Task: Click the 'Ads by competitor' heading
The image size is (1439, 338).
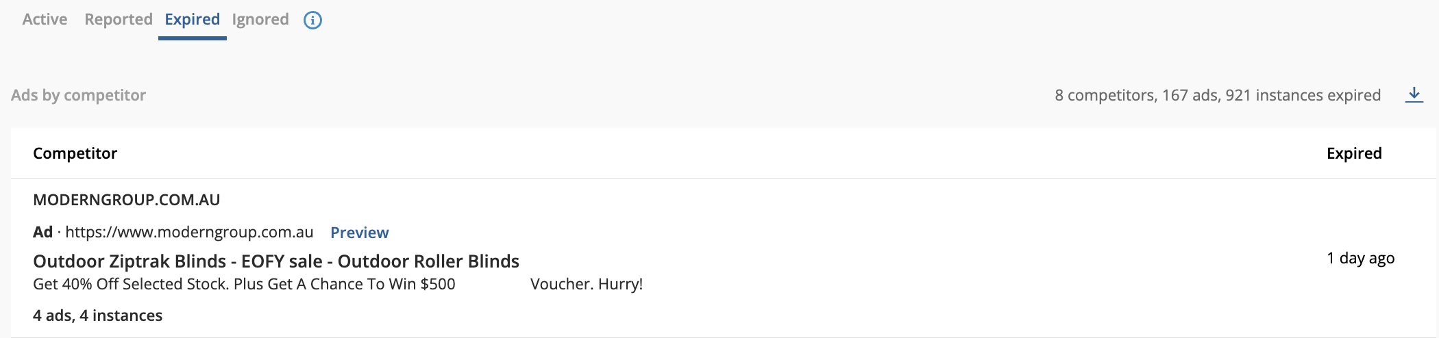Action: 78,95
